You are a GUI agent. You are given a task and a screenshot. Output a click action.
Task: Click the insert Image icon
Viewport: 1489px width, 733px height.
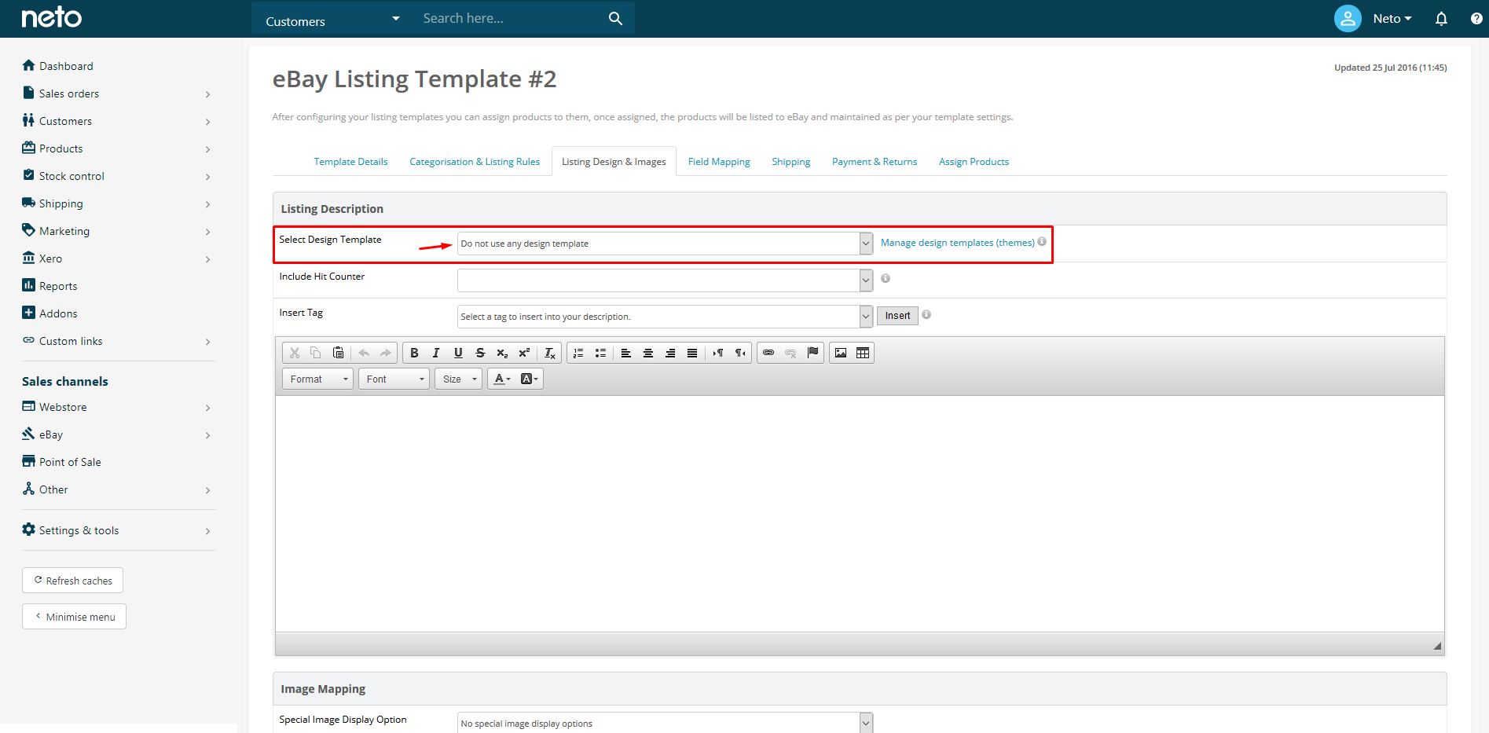click(841, 353)
